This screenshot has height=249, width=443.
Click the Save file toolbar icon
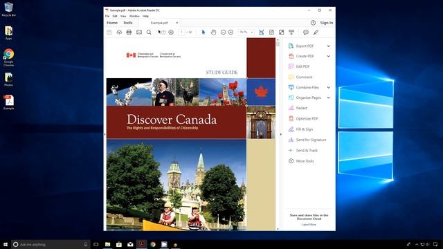(x=109, y=33)
